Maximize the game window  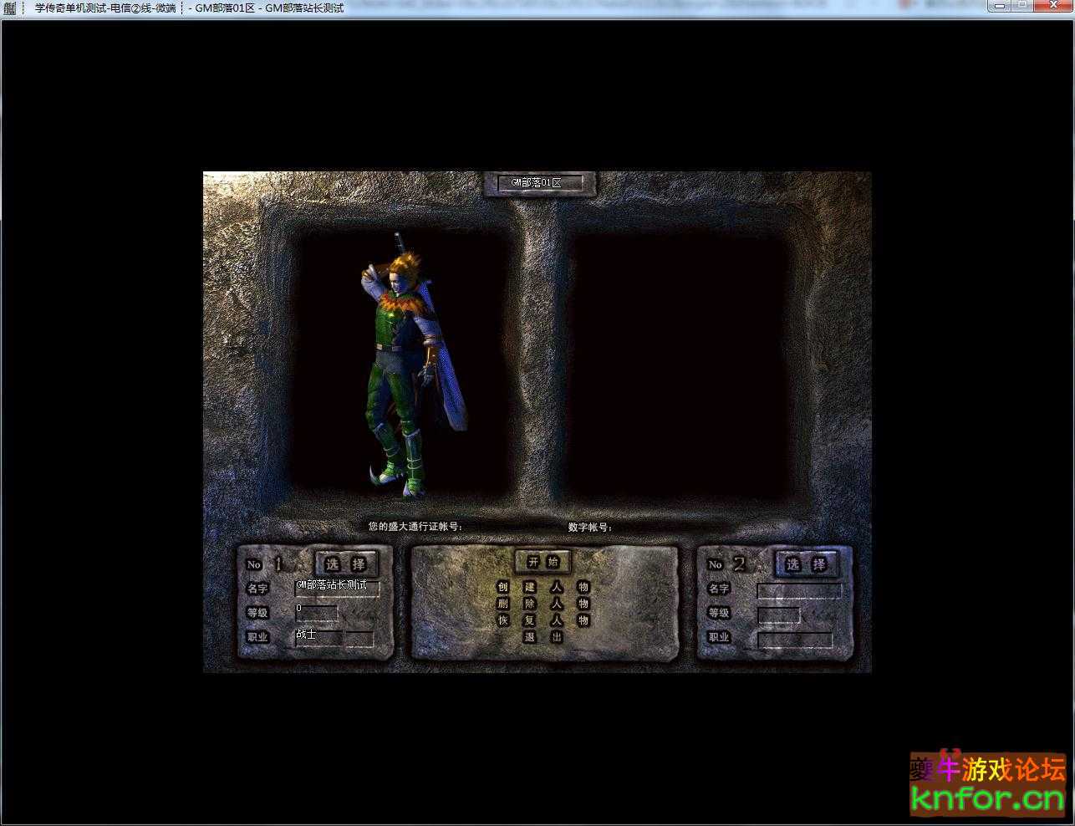pyautogui.click(x=1022, y=6)
